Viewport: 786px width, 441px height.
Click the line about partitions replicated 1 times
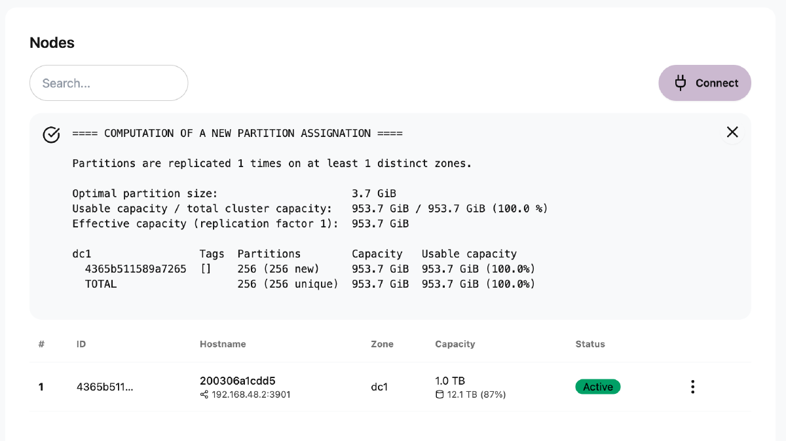coord(272,164)
